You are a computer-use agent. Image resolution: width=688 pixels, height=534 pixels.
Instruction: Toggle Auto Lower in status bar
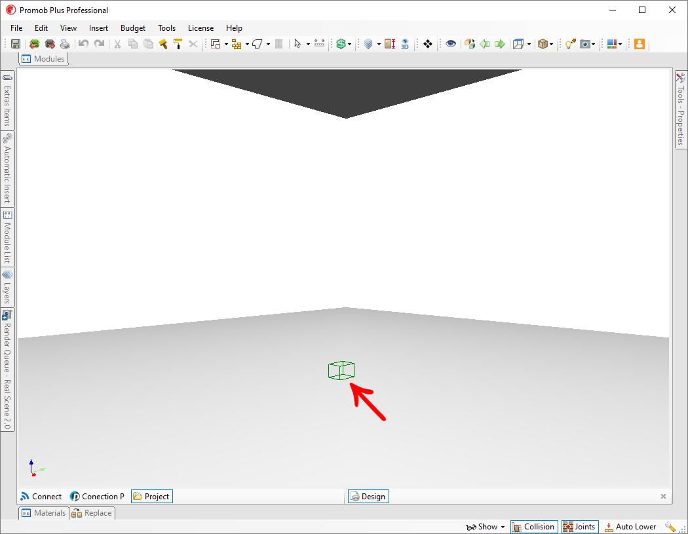click(630, 527)
